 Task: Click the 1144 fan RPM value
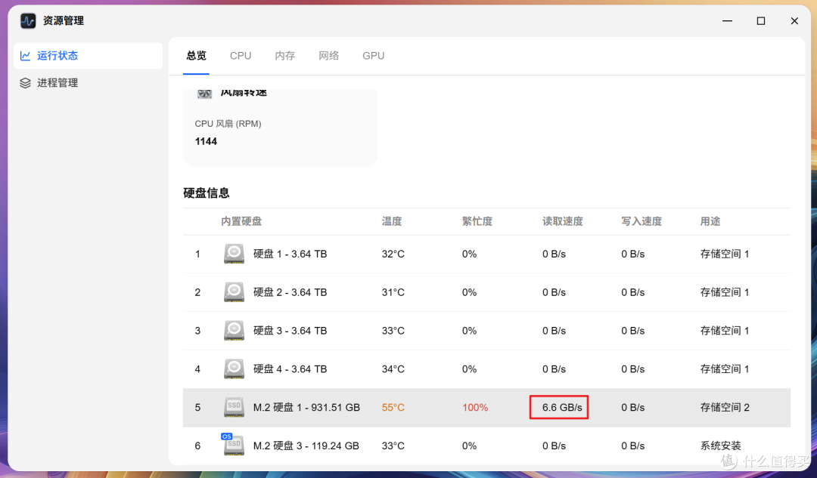[206, 141]
